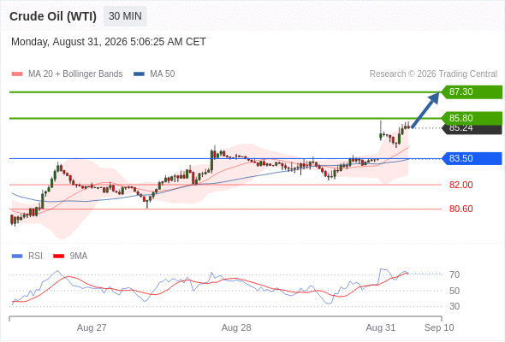505x342 pixels.
Task: Toggle MA 20 + Bollinger Bands legend label
Action: 75,74
